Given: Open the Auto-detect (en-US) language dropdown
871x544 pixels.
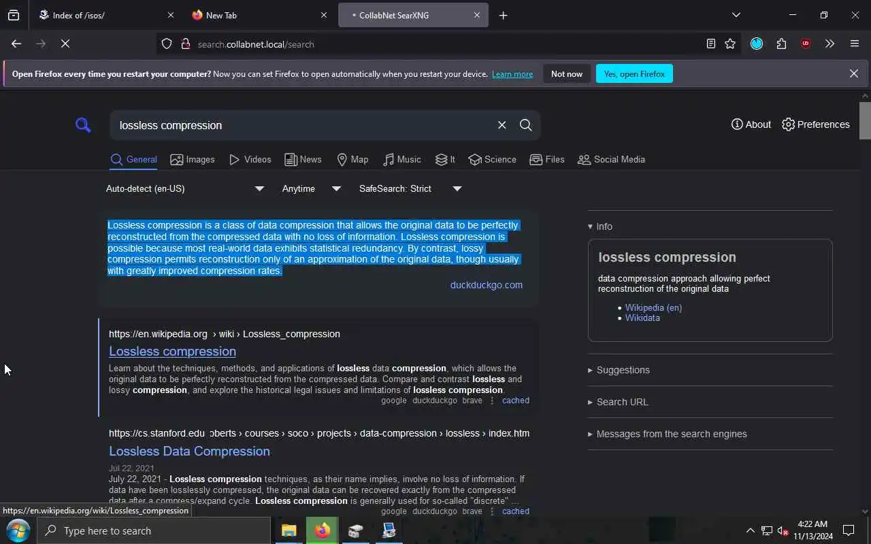Looking at the screenshot, I should 185,188.
